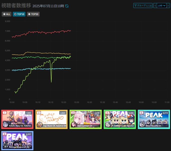Screen dimensions: 171x151
Task: Click the 10:00 x-axis time label
Action: [x=12, y=102]
